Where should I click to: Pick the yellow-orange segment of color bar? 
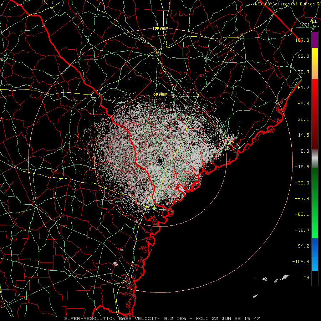(x=315, y=63)
